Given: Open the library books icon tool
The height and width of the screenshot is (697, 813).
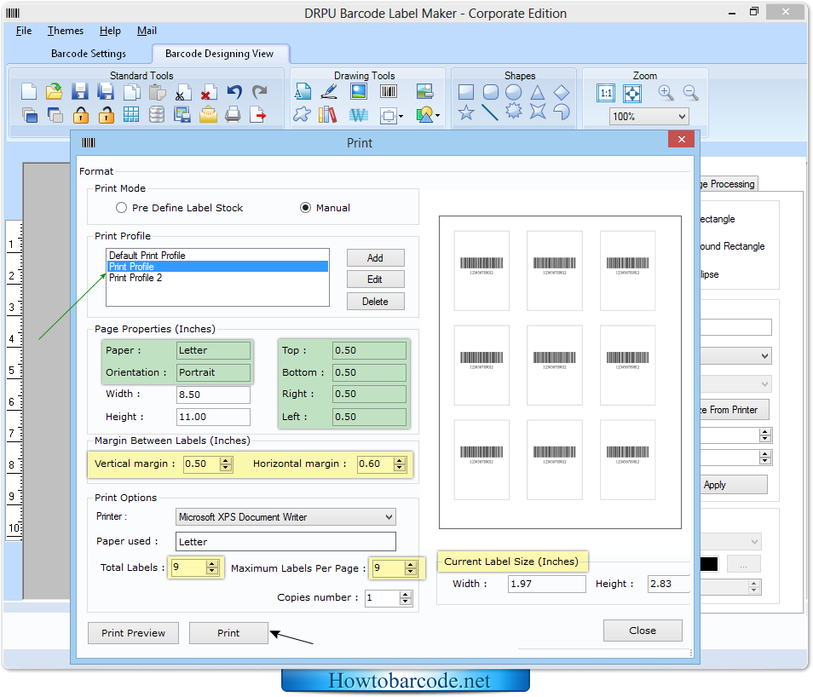Looking at the screenshot, I should point(328,115).
